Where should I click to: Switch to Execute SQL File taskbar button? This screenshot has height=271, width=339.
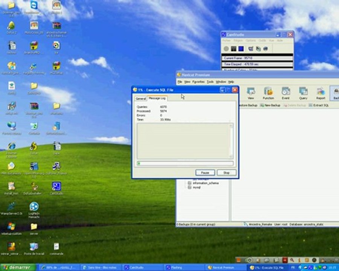[x=267, y=268]
